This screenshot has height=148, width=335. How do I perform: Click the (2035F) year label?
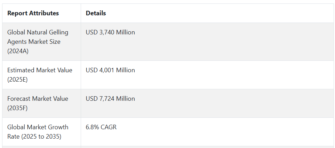coord(17,108)
